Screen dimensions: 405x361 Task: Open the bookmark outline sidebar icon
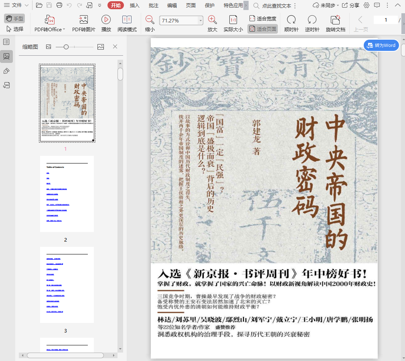[6, 42]
